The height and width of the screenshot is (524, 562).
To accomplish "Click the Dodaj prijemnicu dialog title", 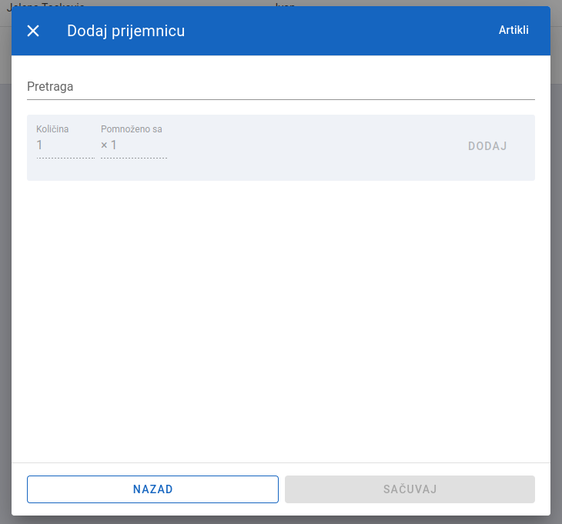I will 125,31.
